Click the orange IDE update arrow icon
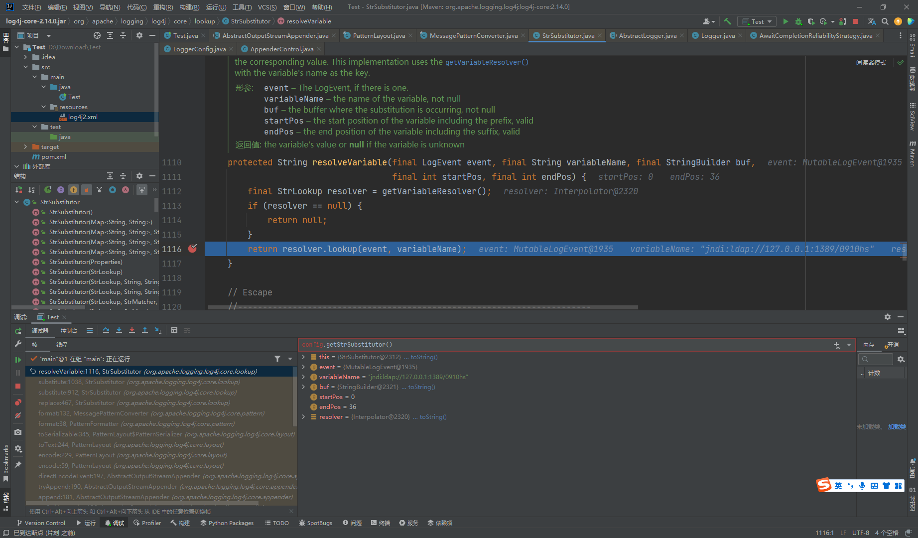This screenshot has width=918, height=538. pyautogui.click(x=898, y=21)
